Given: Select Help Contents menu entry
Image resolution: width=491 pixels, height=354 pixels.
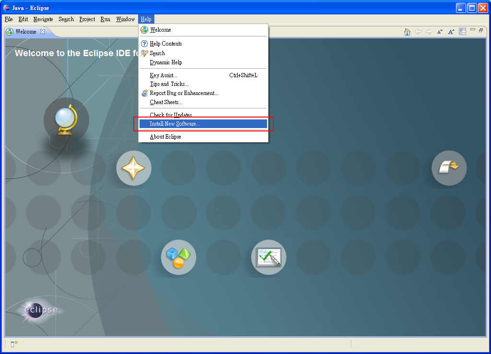Looking at the screenshot, I should coord(203,44).
